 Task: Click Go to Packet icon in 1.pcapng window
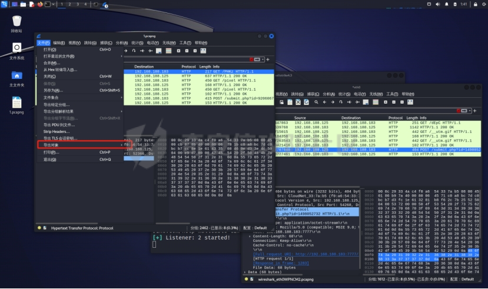(134, 51)
